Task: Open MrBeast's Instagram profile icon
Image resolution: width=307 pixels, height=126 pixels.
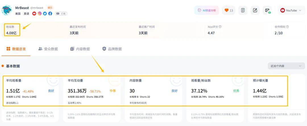Action: click(x=40, y=13)
